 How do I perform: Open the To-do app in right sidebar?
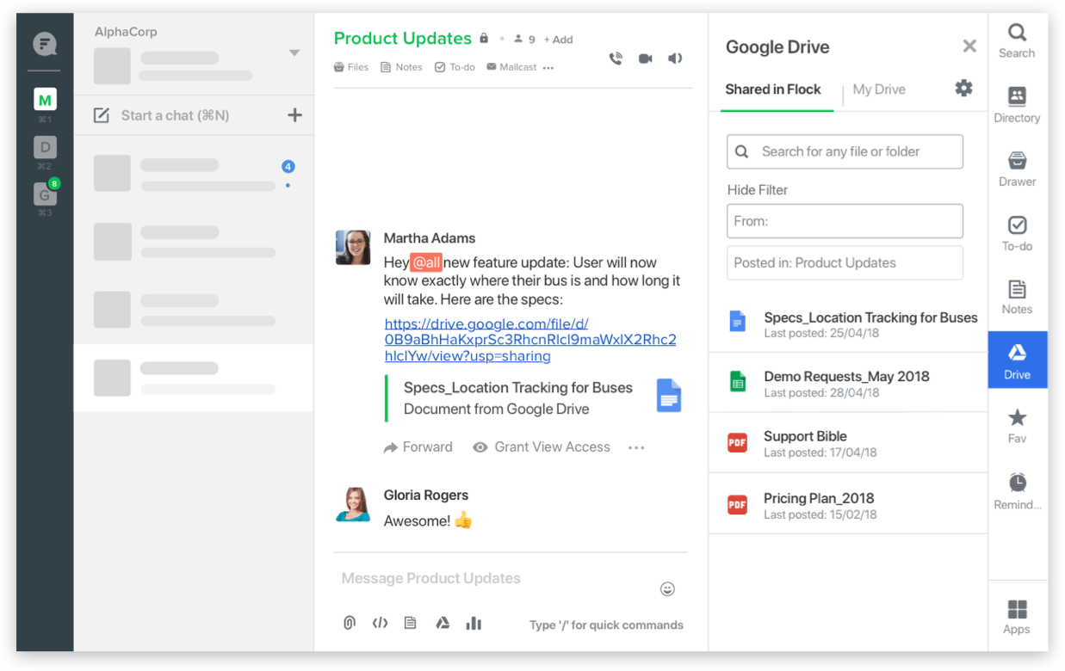click(1017, 232)
